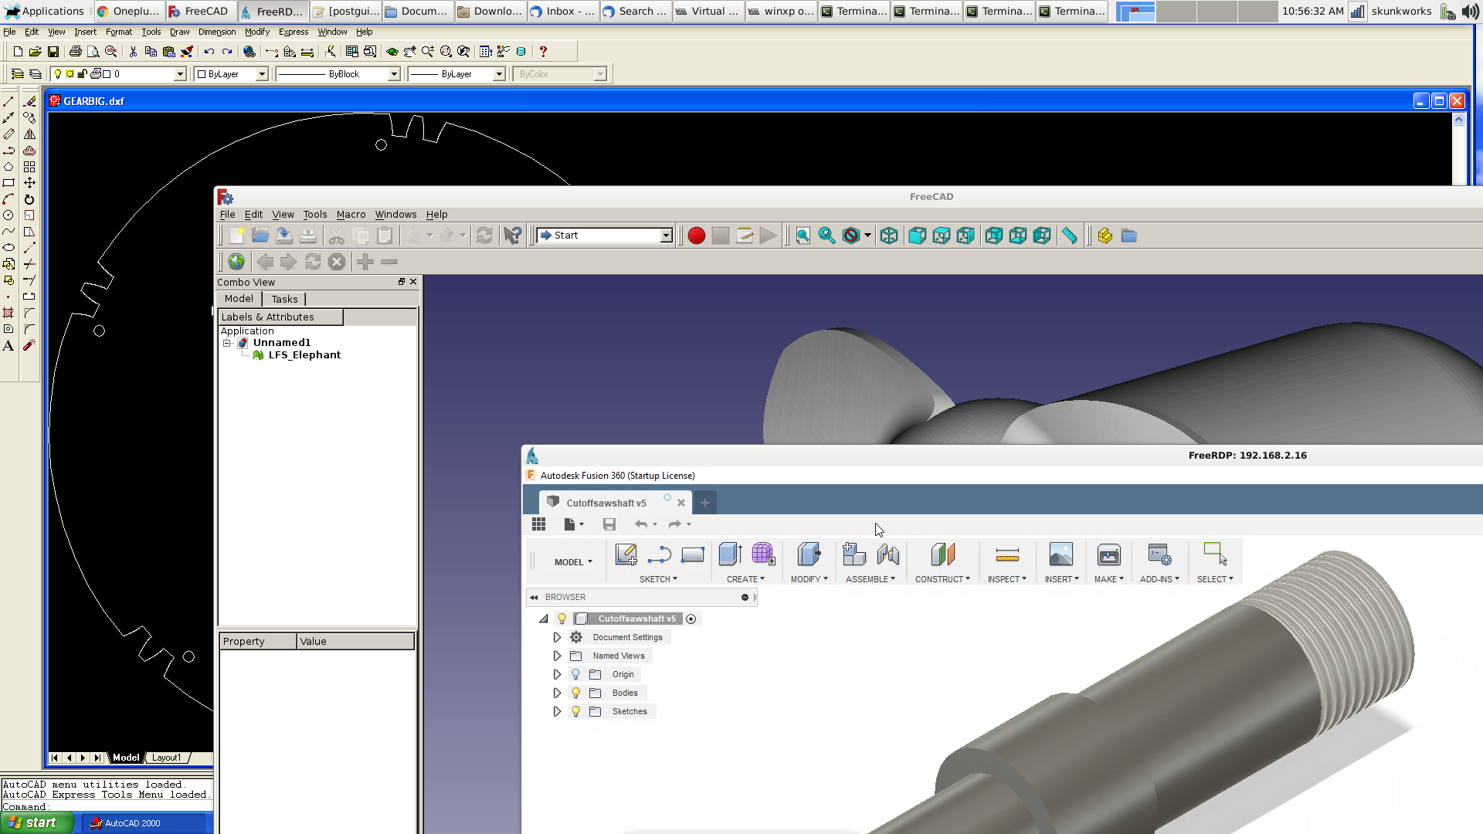1483x834 pixels.
Task: Click Fusion 360 Create Form icon
Action: pyautogui.click(x=763, y=554)
